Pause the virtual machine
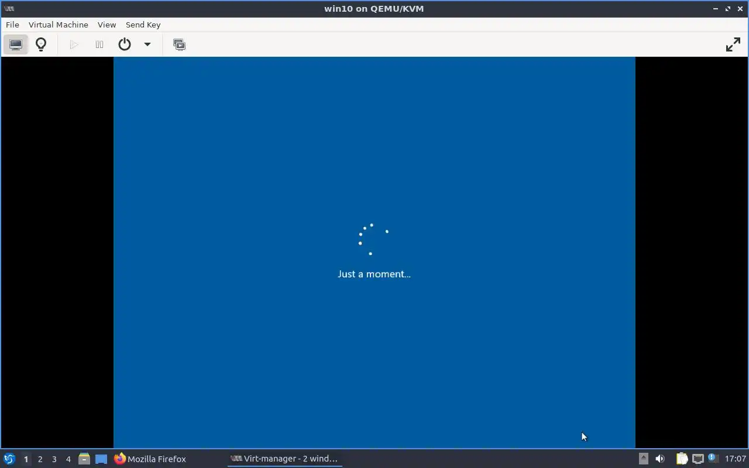Viewport: 749px width, 468px height. coord(99,44)
